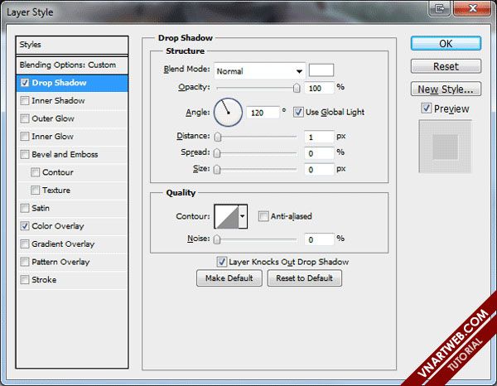
Task: Toggle Layer Knocks Out Drop Shadow
Action: pos(222,262)
